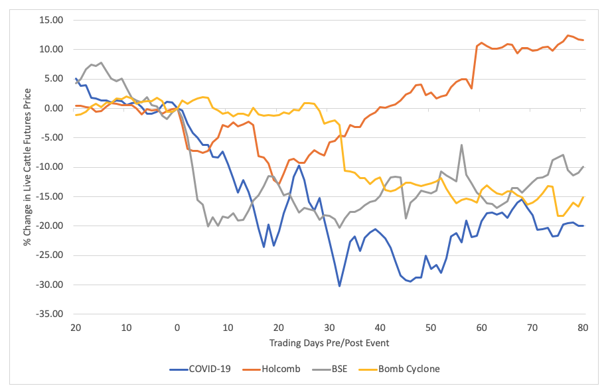Click the -35.00 y-axis tick label
Screen dimensions: 606x390
point(49,314)
